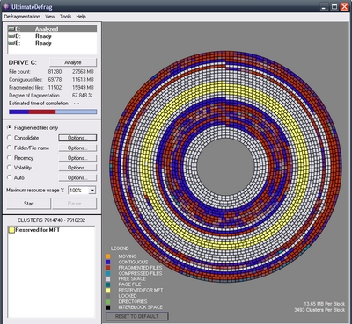Click the LEGEND heading
The height and width of the screenshot is (324, 352).
120,248
